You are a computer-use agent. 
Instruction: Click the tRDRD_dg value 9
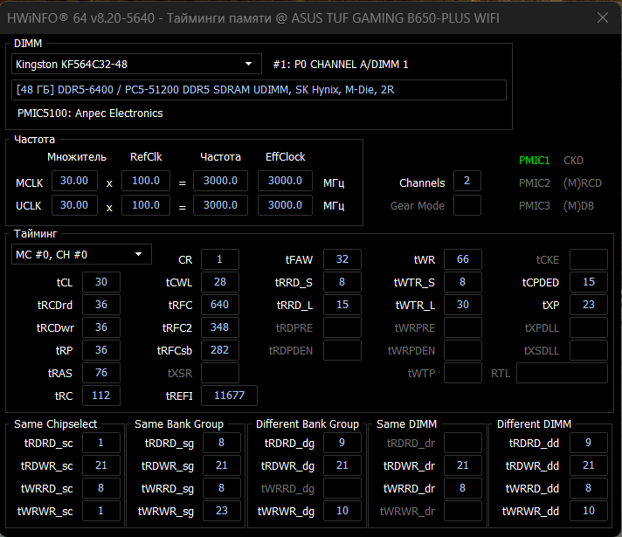[x=342, y=443]
